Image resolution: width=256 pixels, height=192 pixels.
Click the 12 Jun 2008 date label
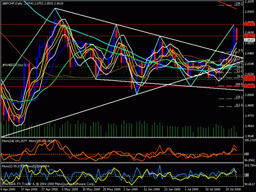152,190
